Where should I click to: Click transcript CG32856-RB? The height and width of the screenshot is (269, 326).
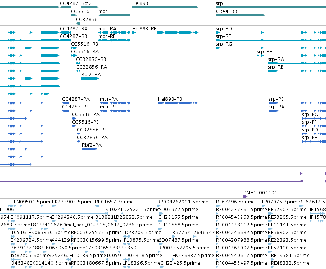[78, 63]
